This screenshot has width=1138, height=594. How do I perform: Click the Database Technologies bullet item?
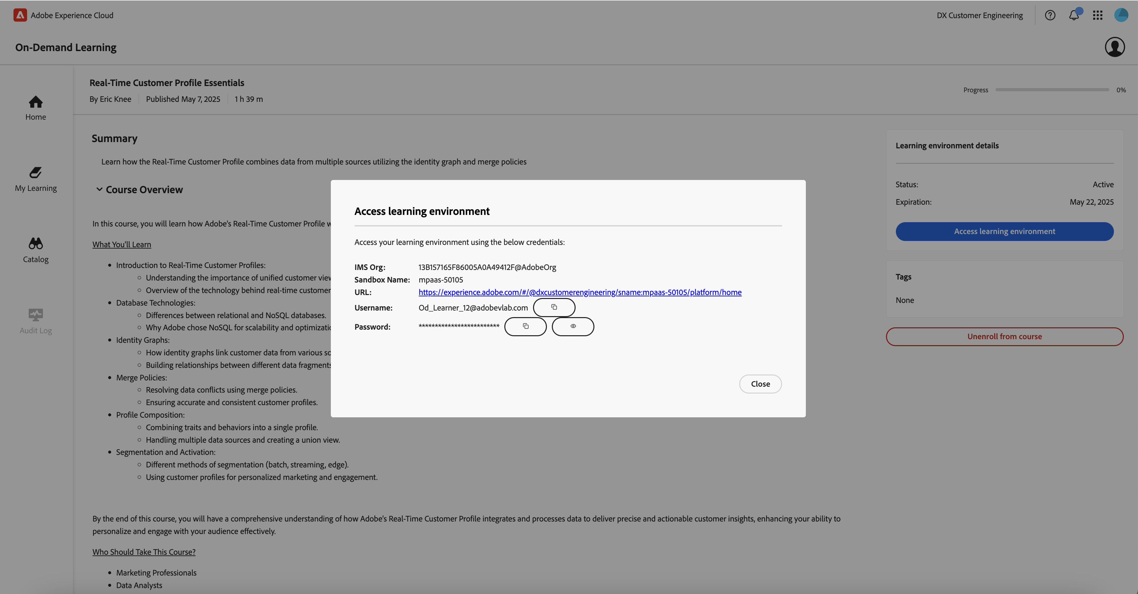point(155,303)
